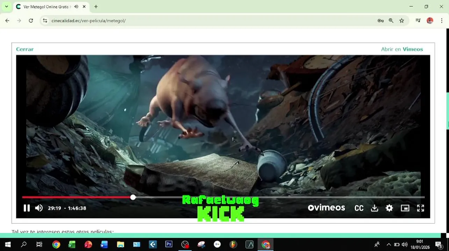Click the video progress bar scrubber handle
This screenshot has height=251, width=449.
(x=133, y=197)
